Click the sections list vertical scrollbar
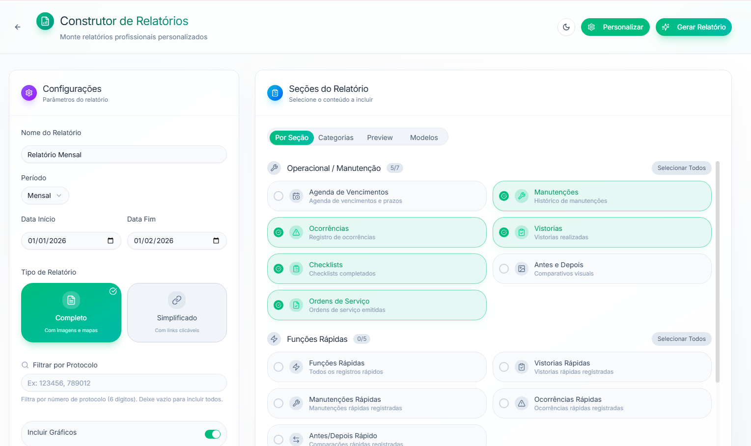751x446 pixels. 718,272
